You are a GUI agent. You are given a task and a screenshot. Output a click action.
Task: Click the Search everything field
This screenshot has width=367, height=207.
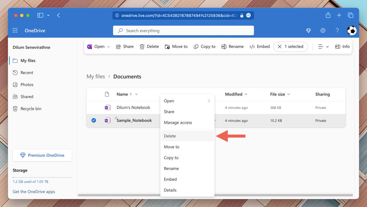(x=183, y=31)
